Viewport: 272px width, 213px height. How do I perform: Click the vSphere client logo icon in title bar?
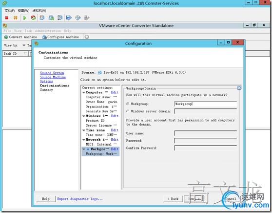[x=4, y=3]
